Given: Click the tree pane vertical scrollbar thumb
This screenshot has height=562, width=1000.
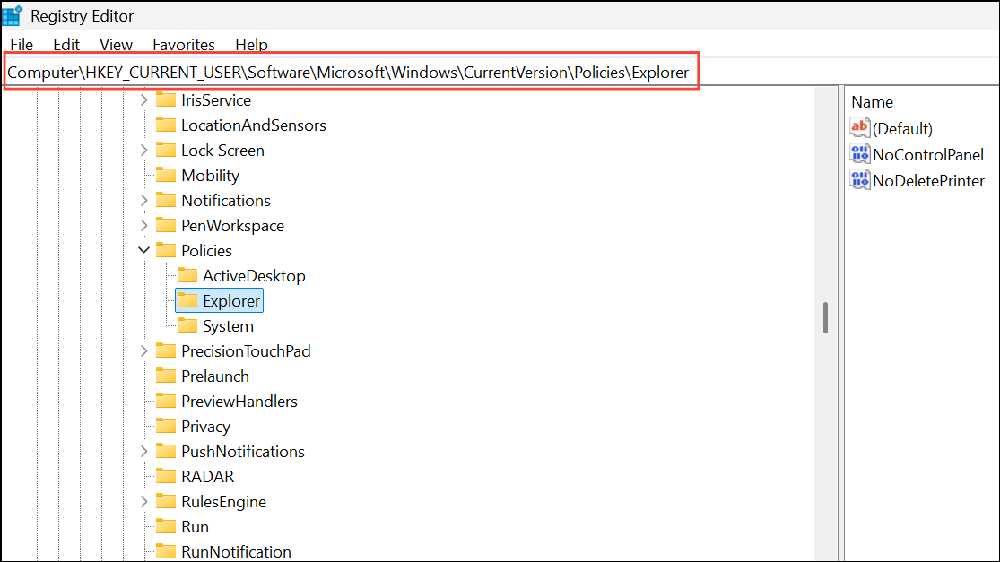Looking at the screenshot, I should (825, 317).
